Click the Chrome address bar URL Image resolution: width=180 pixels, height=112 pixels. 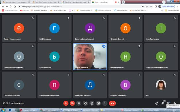(x=42, y=7)
